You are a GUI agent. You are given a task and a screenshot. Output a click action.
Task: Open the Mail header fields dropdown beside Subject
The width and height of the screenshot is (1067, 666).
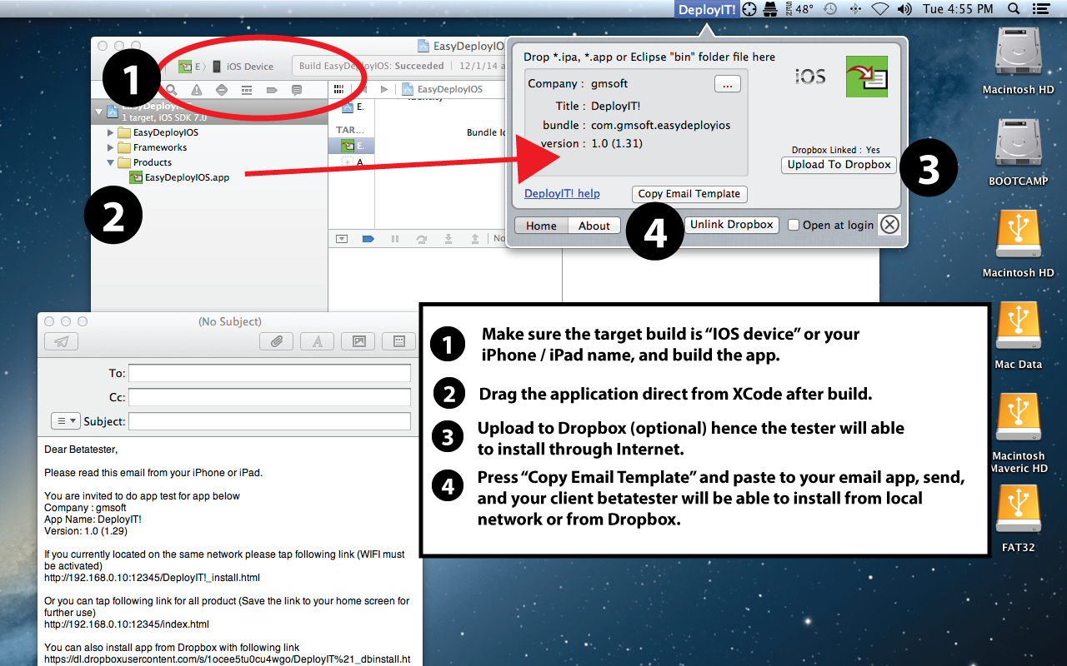pyautogui.click(x=65, y=421)
